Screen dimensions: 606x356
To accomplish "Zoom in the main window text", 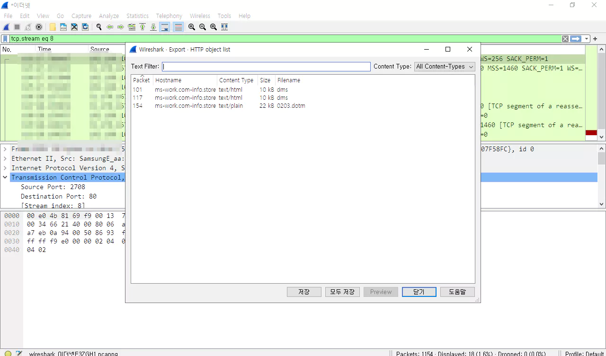I will pyautogui.click(x=192, y=27).
